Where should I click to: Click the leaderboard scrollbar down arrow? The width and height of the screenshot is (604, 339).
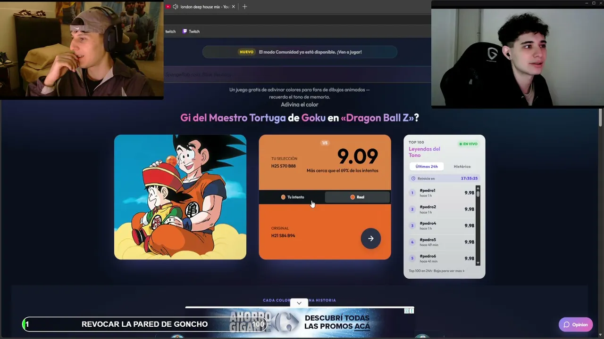478,263
